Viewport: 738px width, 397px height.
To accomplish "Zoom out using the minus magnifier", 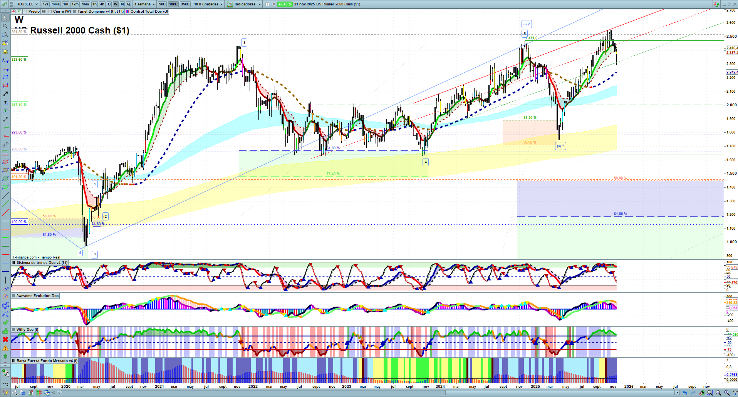I will pyautogui.click(x=718, y=393).
